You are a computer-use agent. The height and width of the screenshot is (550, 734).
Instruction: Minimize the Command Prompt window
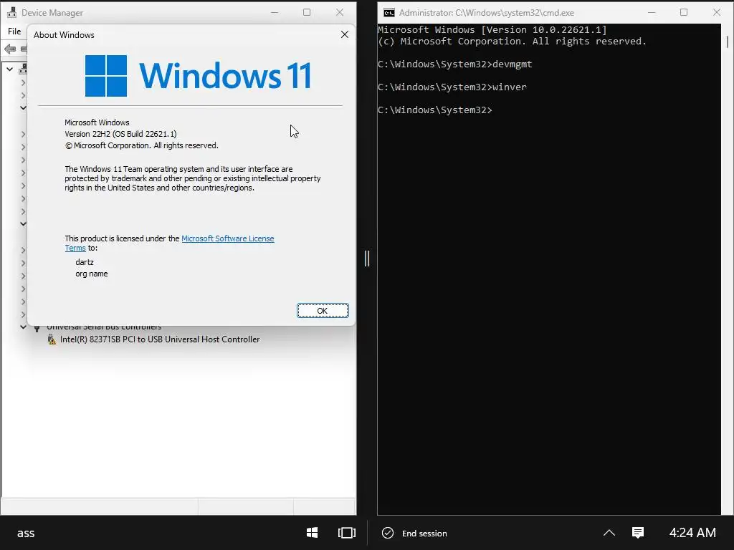click(x=651, y=12)
